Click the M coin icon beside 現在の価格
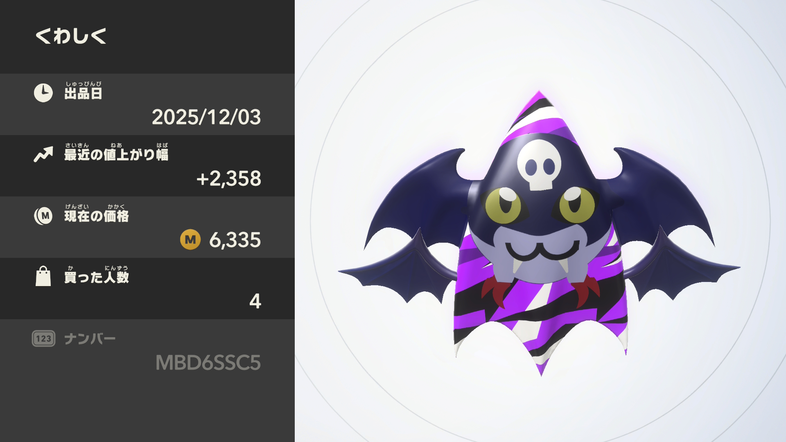Viewport: 786px width, 442px height. pos(43,216)
